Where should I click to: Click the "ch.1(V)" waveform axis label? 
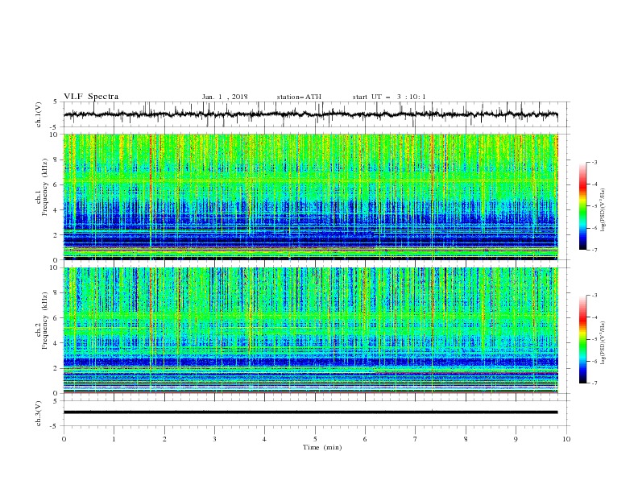(x=39, y=114)
